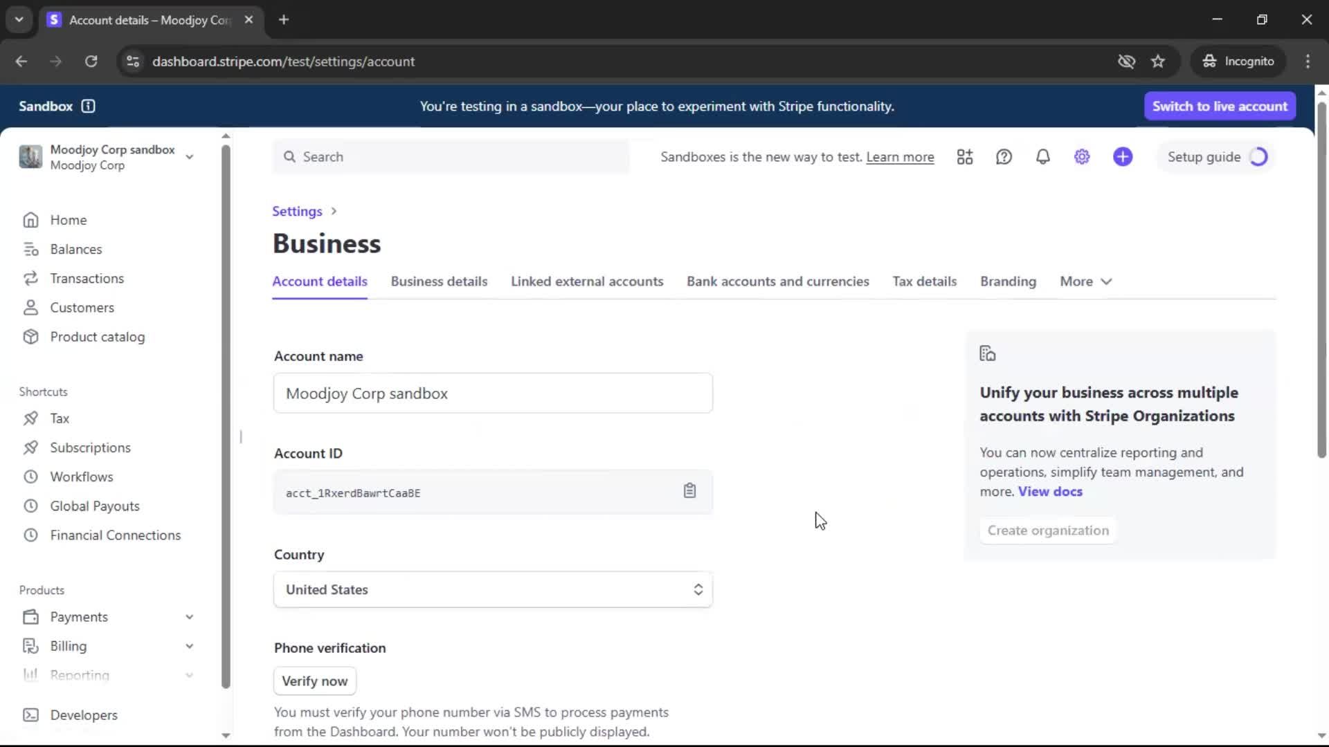Screen dimensions: 1329x747
Task: Open the Setup guide button
Action: (1217, 157)
